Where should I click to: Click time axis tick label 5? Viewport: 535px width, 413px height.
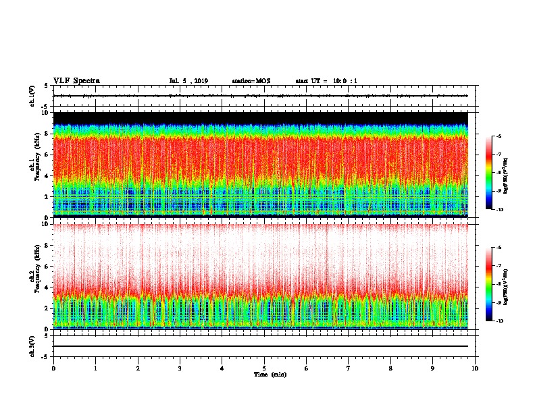(x=264, y=368)
